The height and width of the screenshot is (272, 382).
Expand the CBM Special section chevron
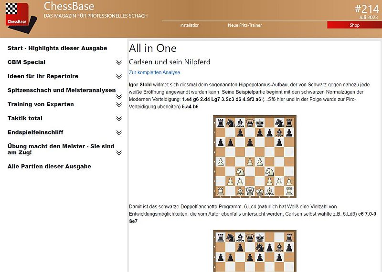pyautogui.click(x=119, y=62)
